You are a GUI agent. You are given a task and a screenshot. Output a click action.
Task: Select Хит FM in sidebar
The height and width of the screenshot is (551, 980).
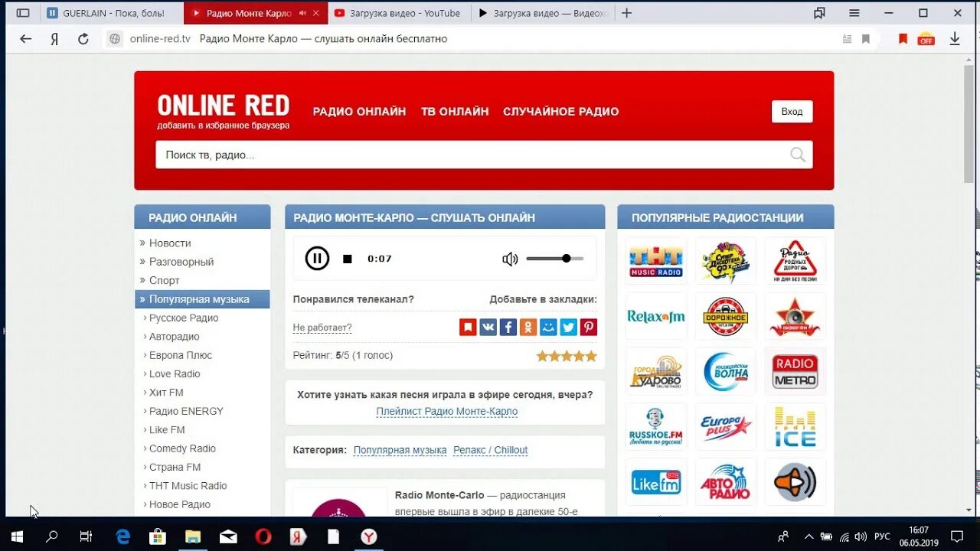coord(166,393)
